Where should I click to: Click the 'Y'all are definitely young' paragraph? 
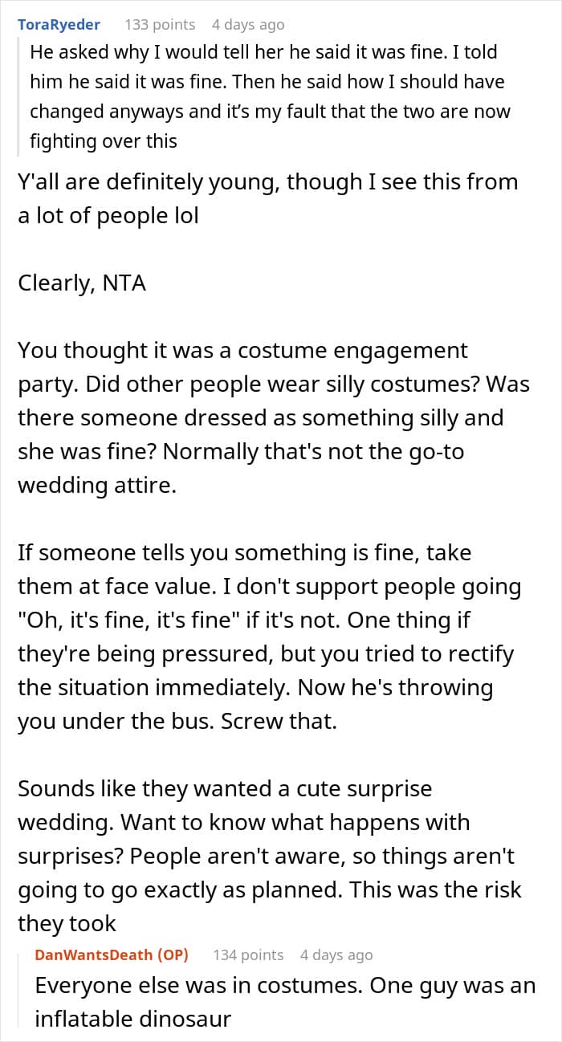(x=267, y=199)
